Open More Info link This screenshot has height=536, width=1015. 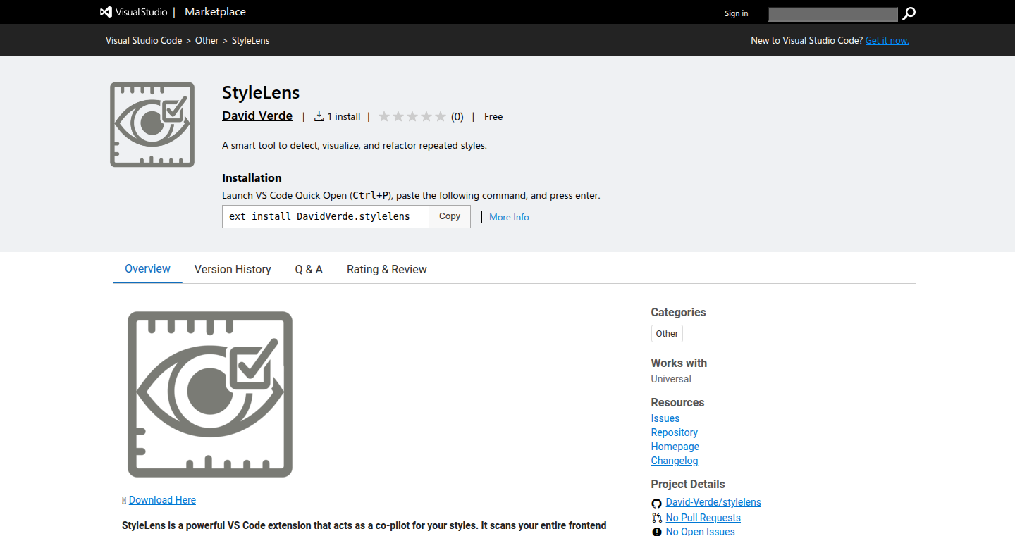click(509, 217)
